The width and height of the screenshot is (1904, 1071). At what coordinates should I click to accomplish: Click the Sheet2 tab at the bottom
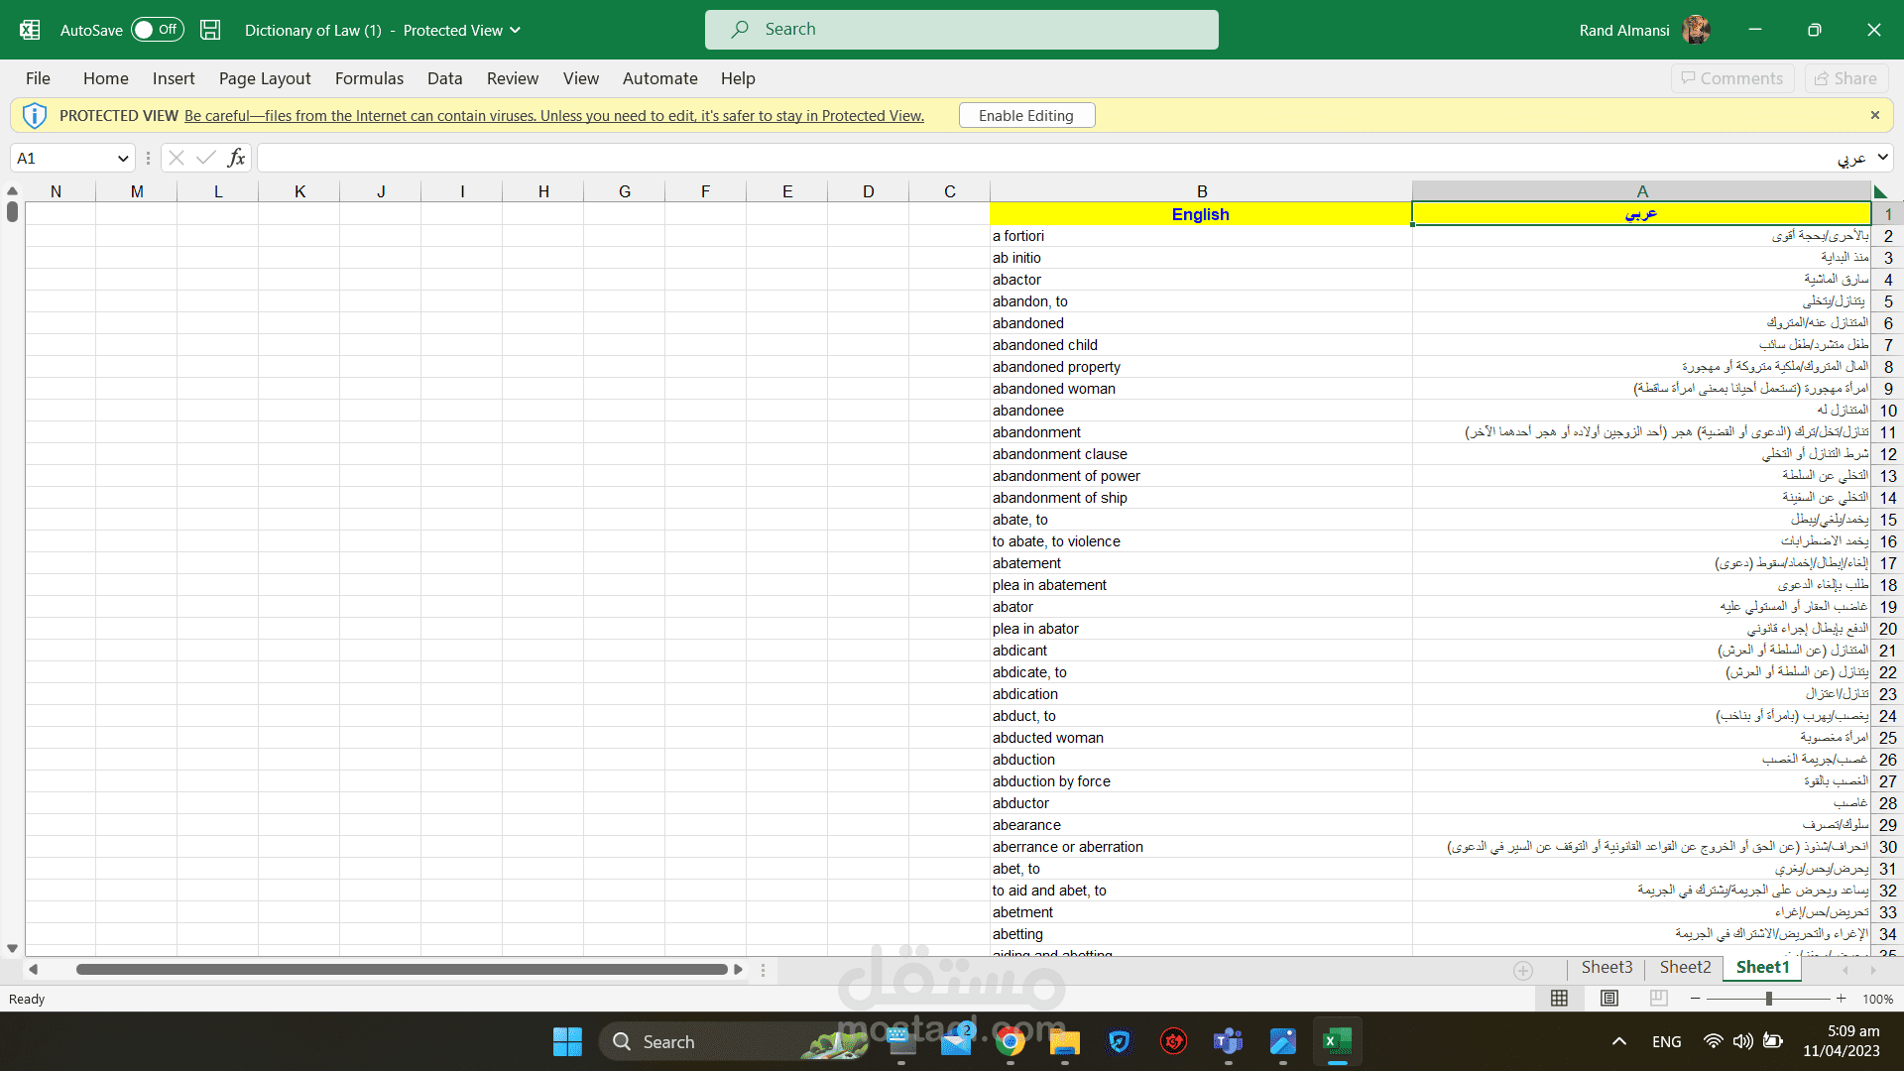(x=1687, y=968)
